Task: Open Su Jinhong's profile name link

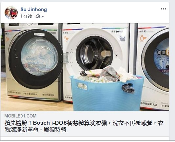Action: point(34,9)
